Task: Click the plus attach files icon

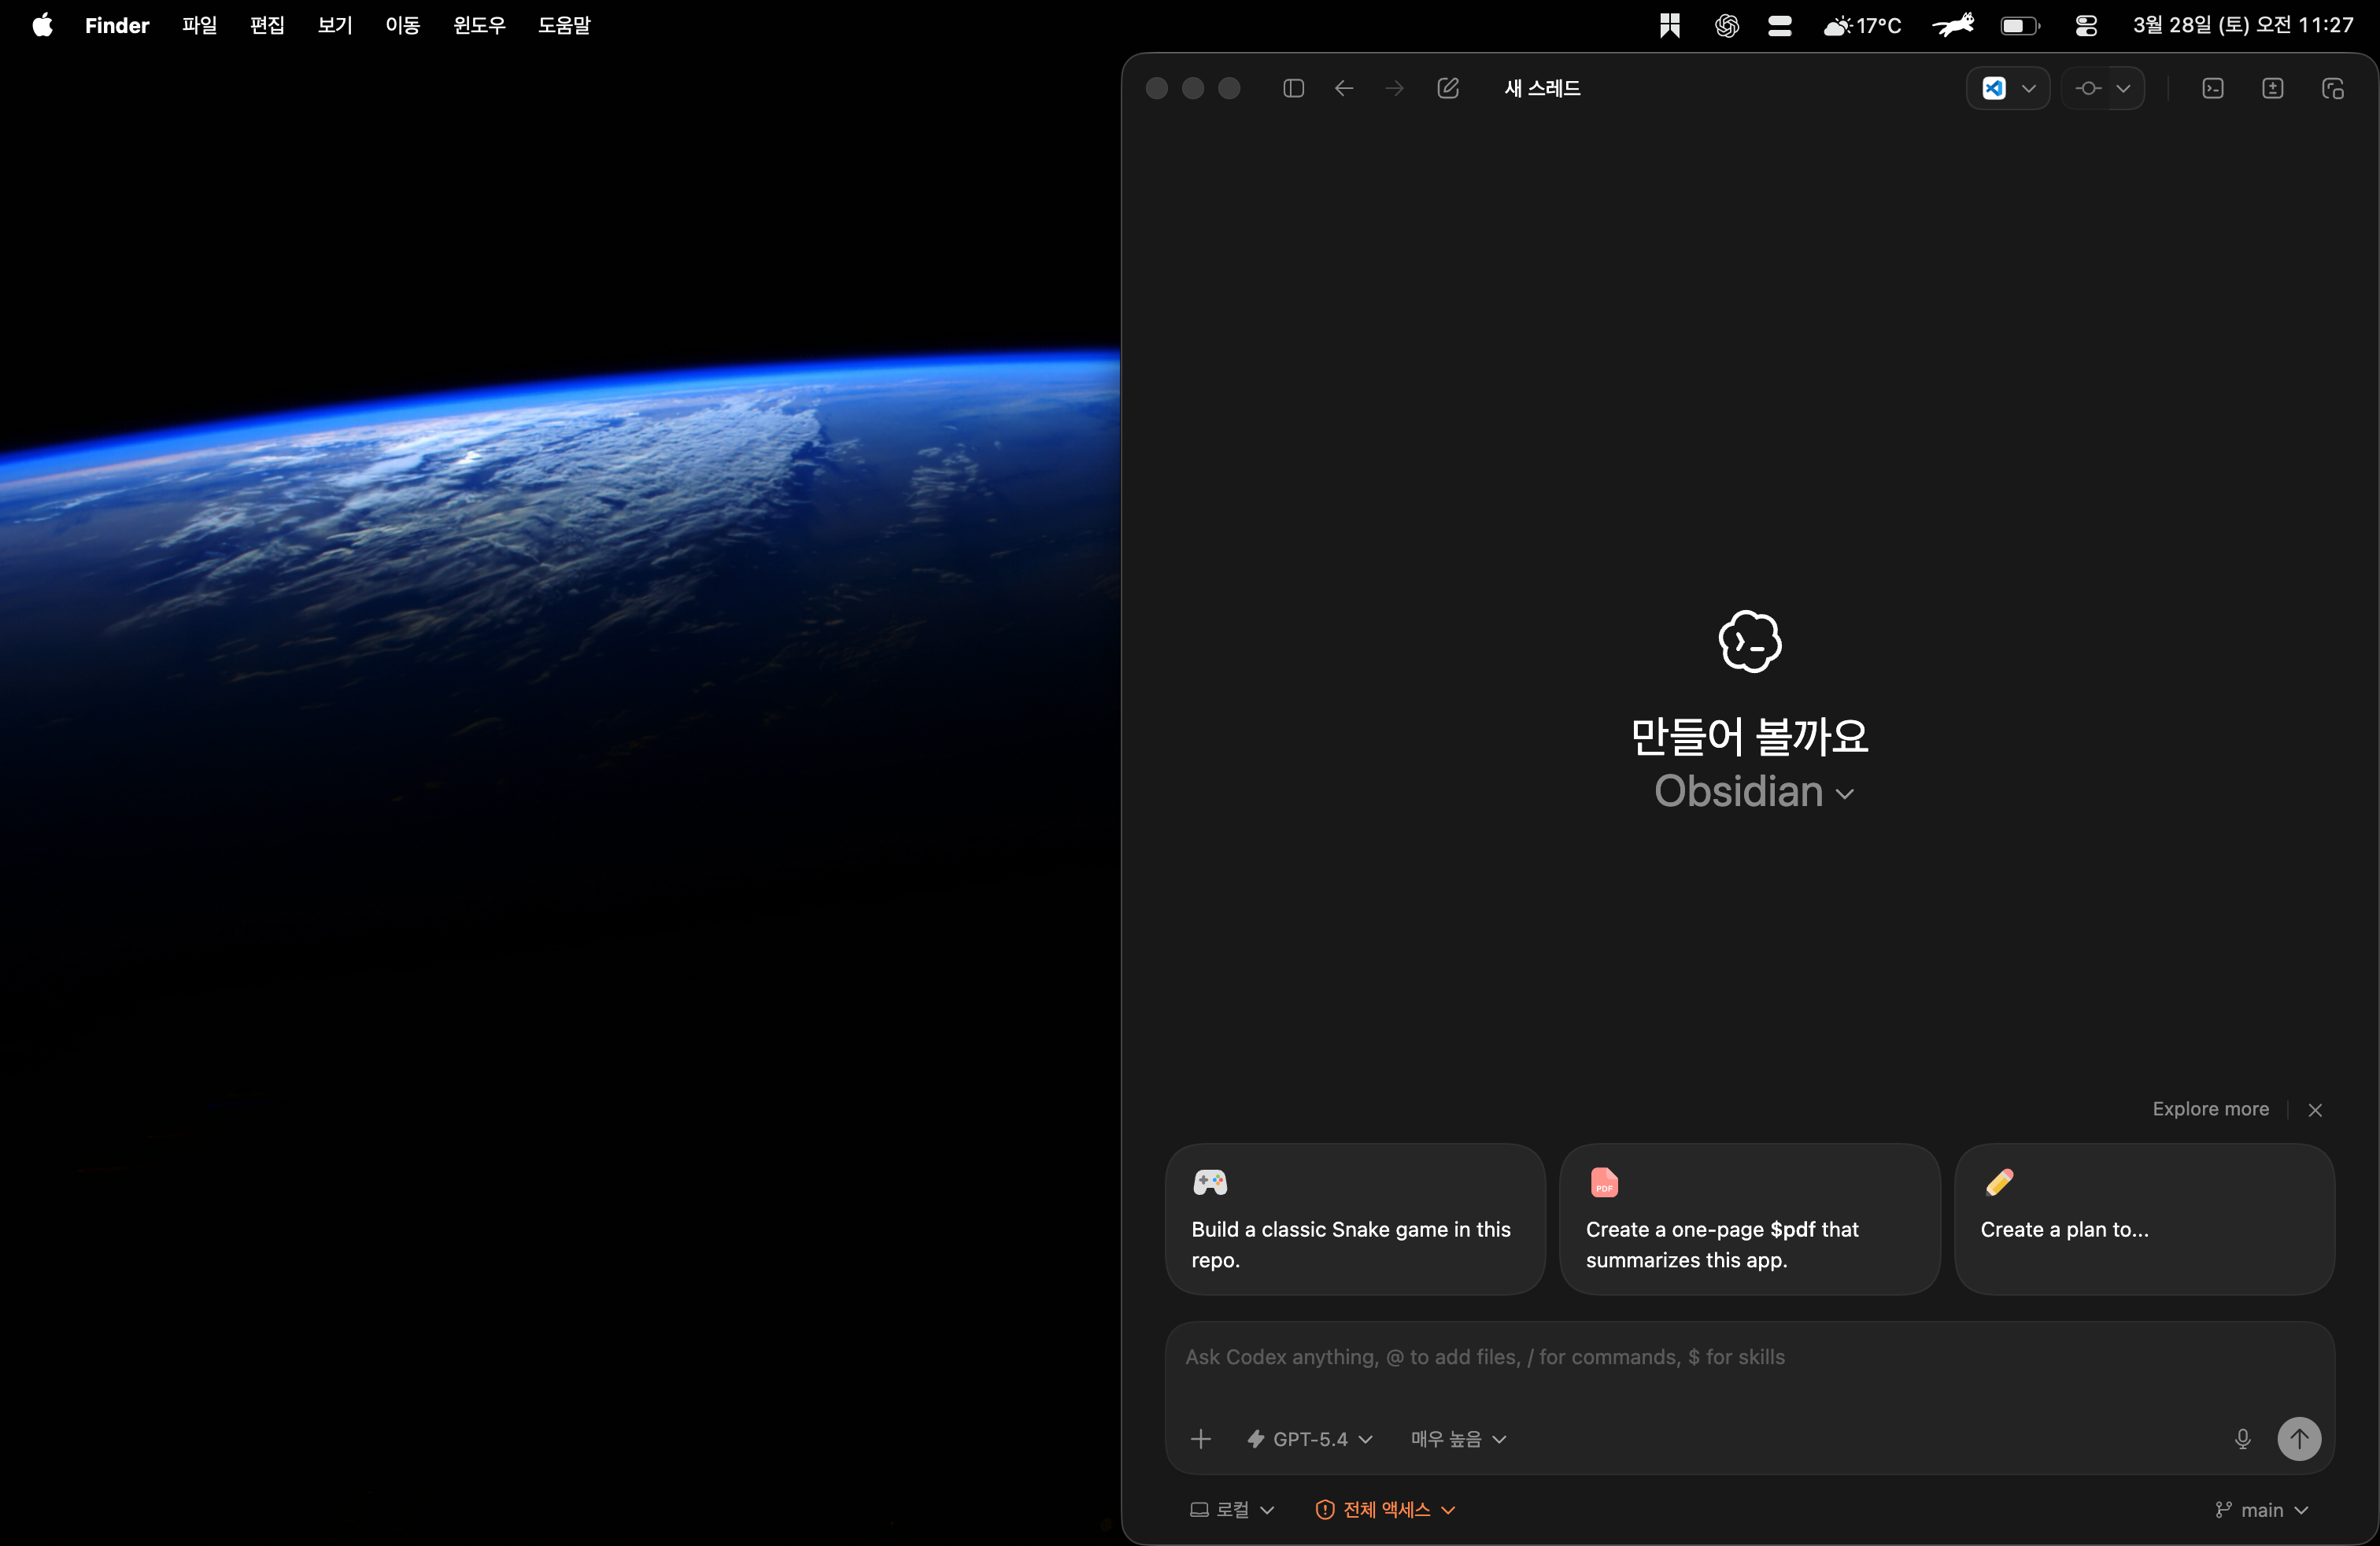Action: pyautogui.click(x=1200, y=1439)
